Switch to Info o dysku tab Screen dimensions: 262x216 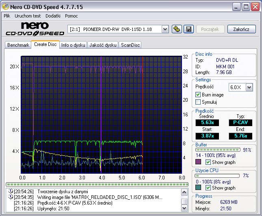point(73,45)
